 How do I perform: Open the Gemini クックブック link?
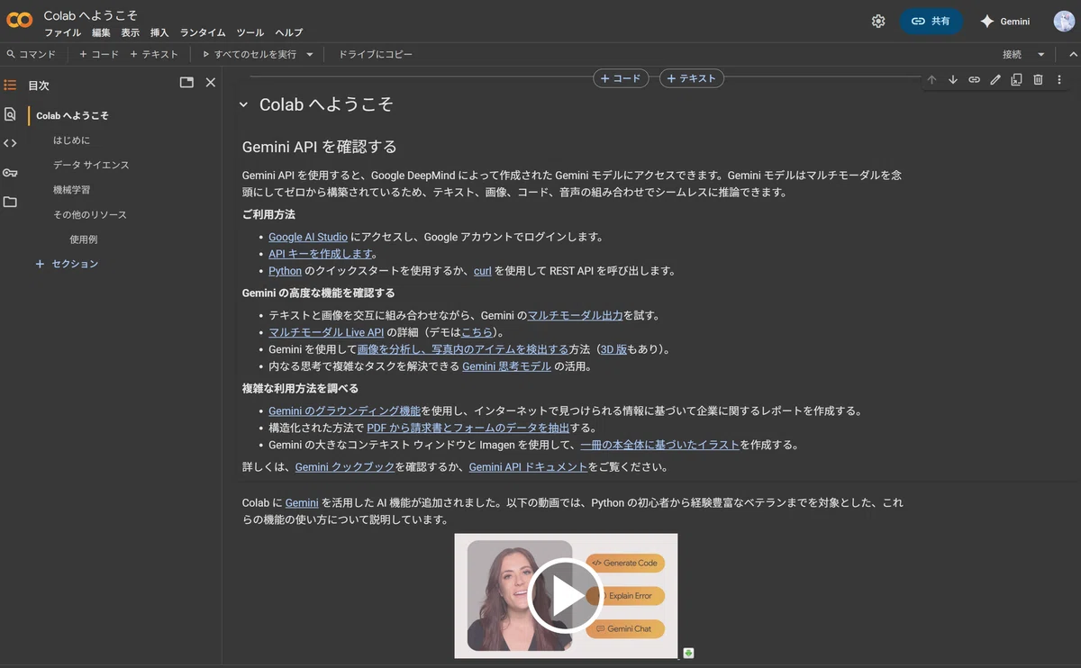point(345,467)
